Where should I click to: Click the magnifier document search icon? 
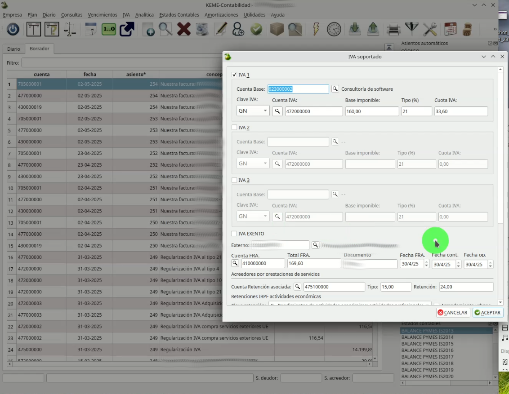coord(165,30)
